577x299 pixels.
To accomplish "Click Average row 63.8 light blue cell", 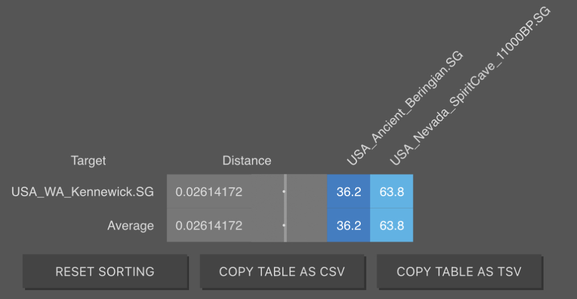I will [x=391, y=225].
